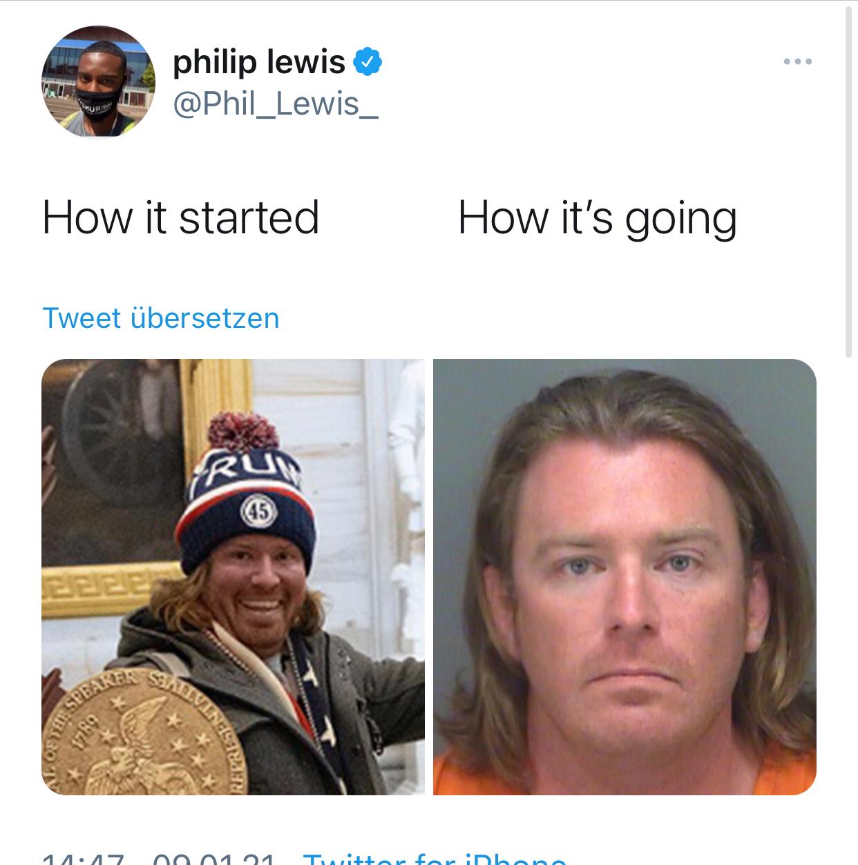Open the @Phil_Lewis_ handle link
The height and width of the screenshot is (865, 858).
tap(276, 104)
